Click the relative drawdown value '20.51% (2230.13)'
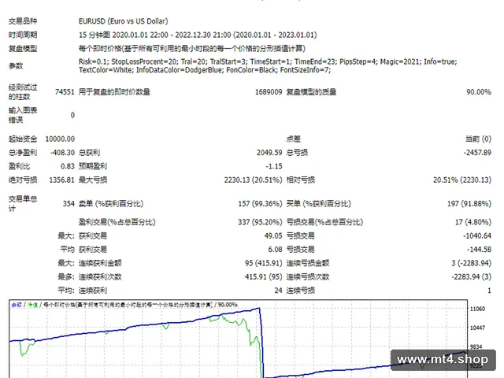The width and height of the screenshot is (504, 378). tap(462, 180)
